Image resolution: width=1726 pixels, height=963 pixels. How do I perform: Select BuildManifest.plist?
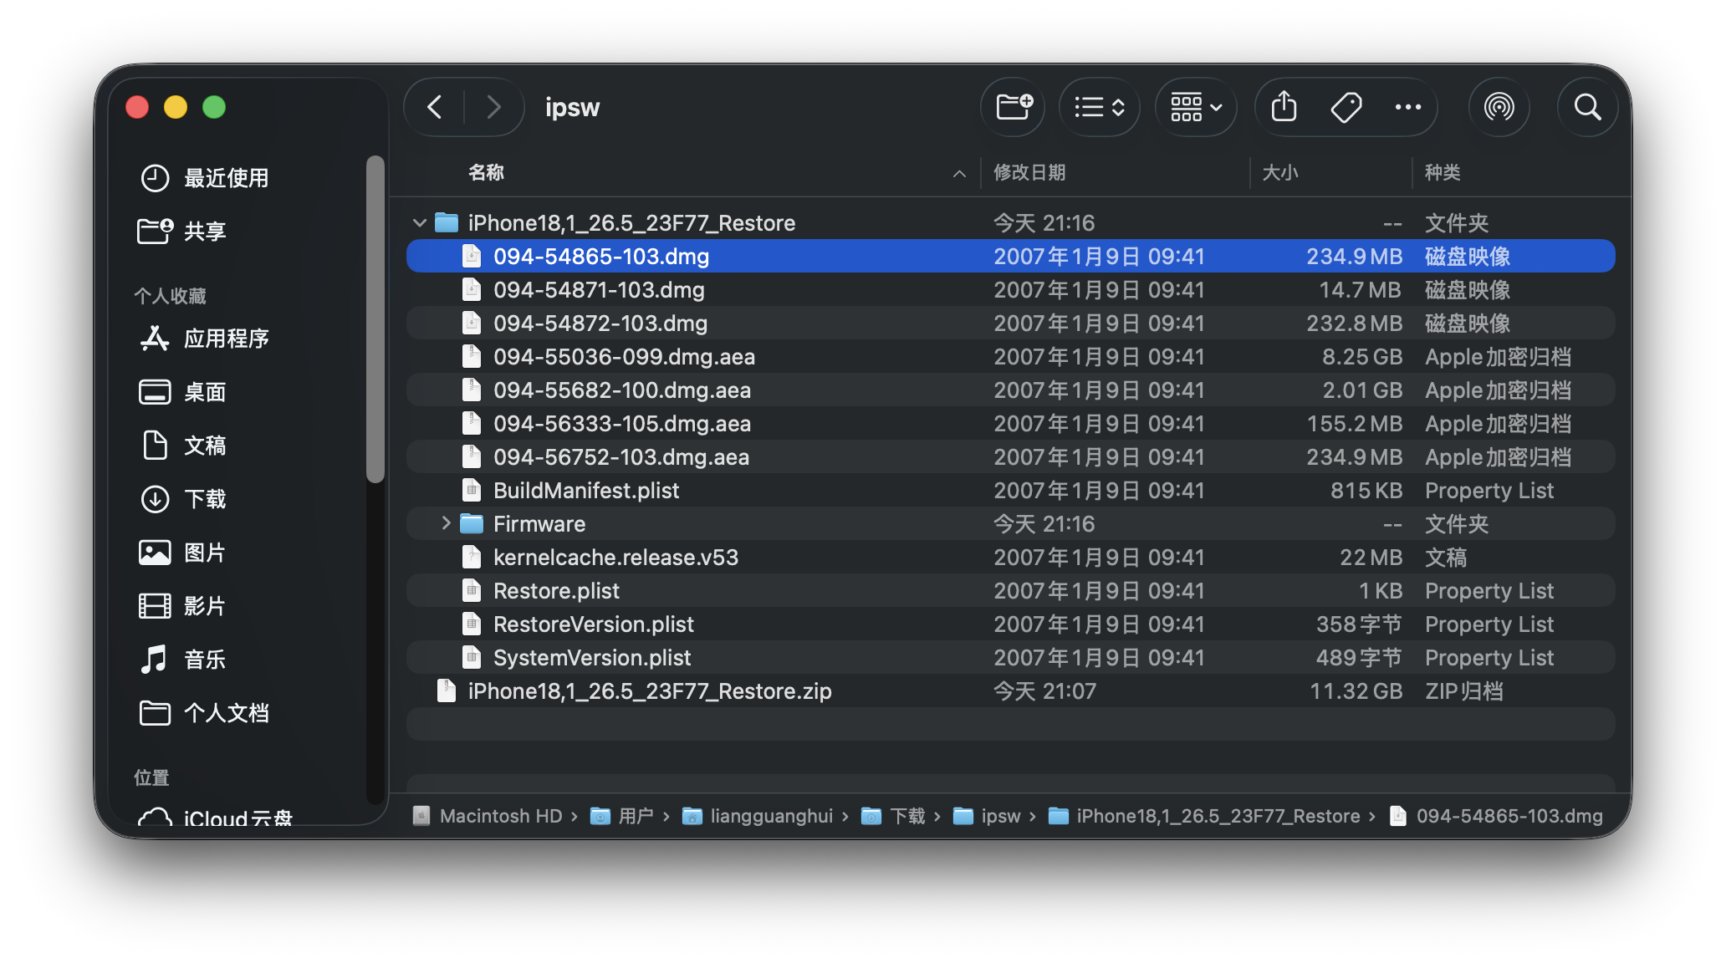point(1010,491)
